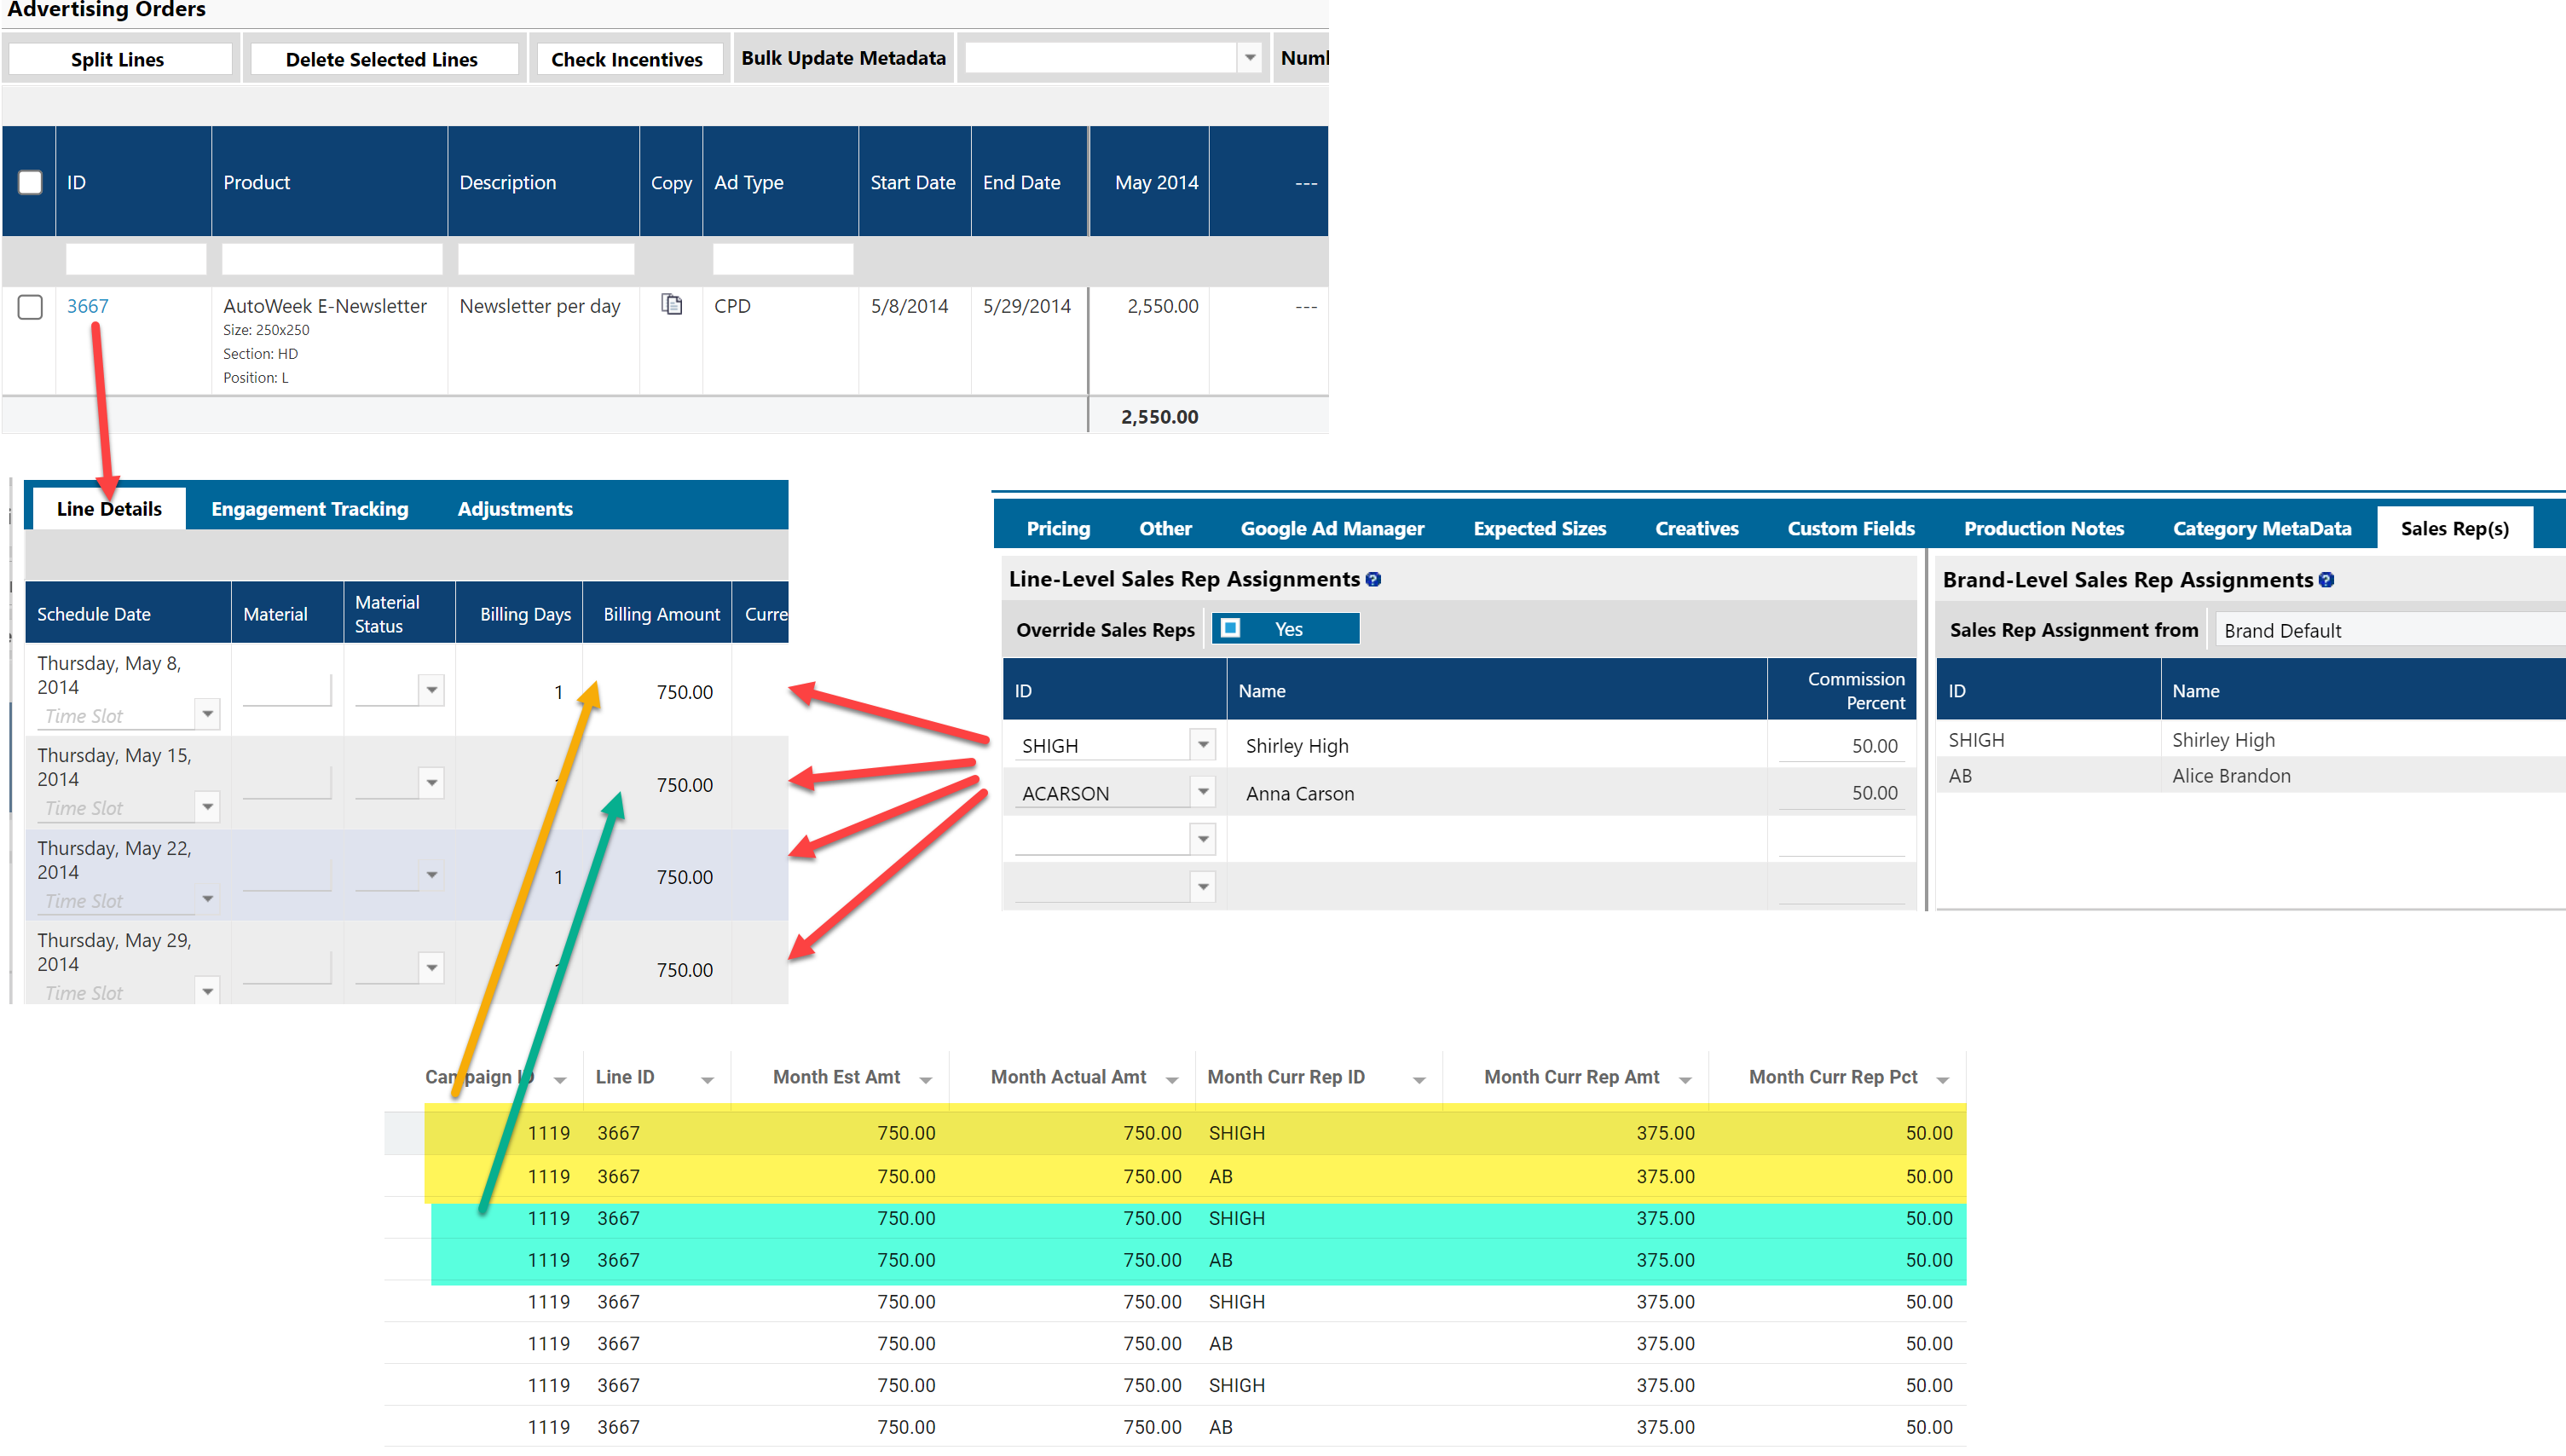Click the Material field for May 15 row
Image resolution: width=2566 pixels, height=1456 pixels.
click(x=286, y=782)
